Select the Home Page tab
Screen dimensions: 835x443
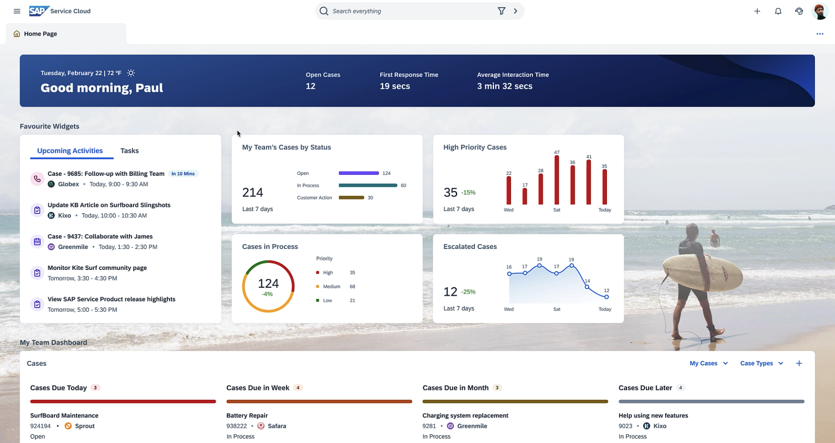pos(40,34)
